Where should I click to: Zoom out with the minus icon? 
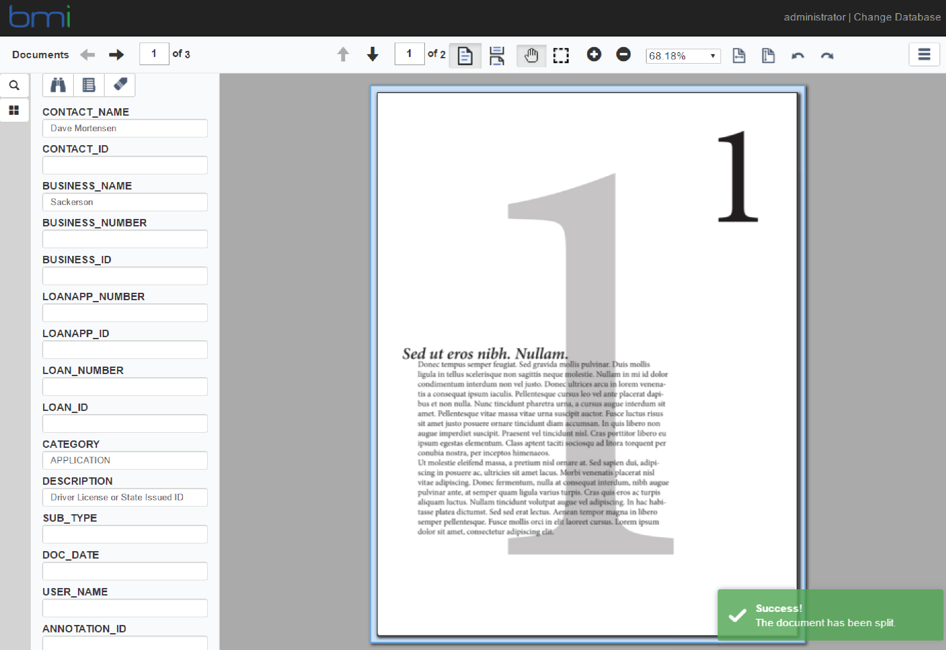point(623,54)
